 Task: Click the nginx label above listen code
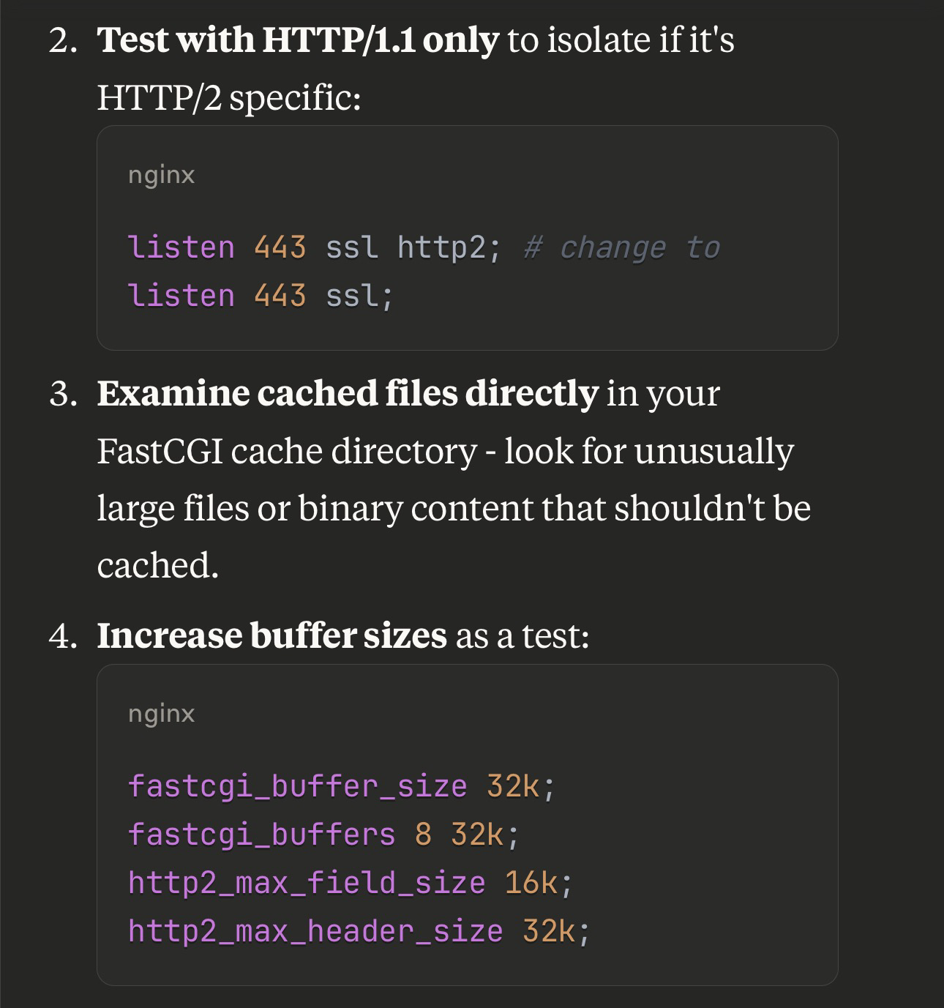tap(162, 175)
